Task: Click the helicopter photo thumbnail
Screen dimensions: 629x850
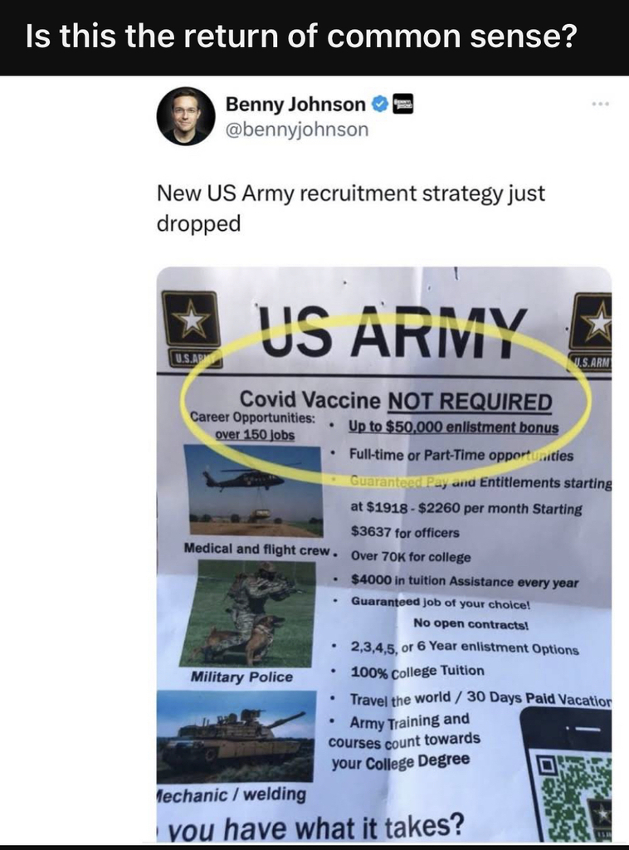Action: 252,490
